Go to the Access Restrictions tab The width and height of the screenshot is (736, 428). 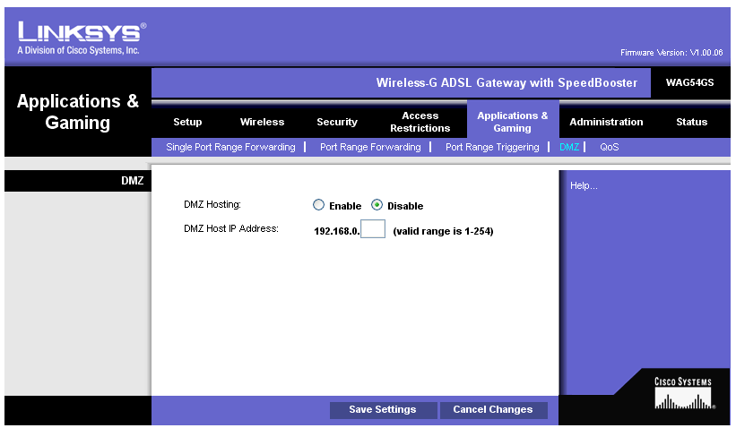pos(420,122)
